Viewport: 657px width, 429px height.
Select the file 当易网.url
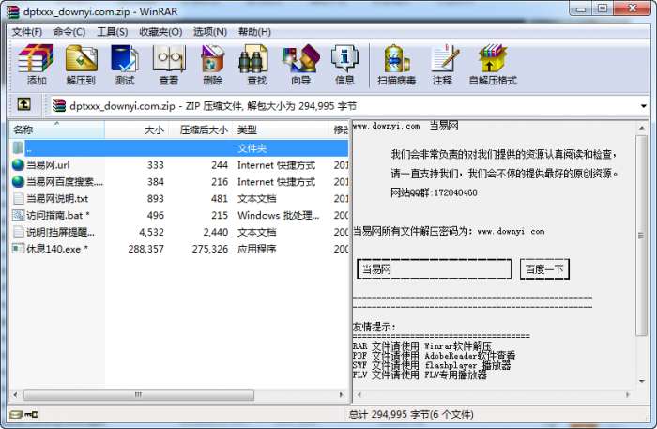[48, 165]
